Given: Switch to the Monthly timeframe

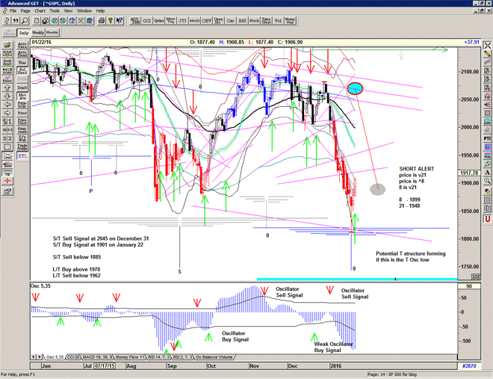Looking at the screenshot, I should click(52, 33).
